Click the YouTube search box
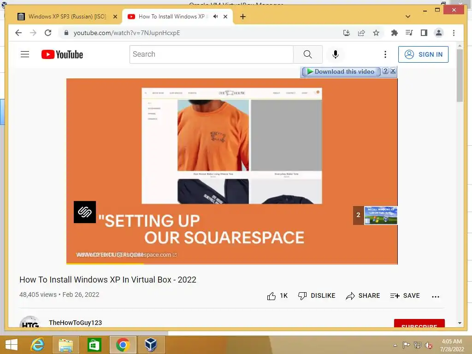472x354 pixels. tap(211, 54)
